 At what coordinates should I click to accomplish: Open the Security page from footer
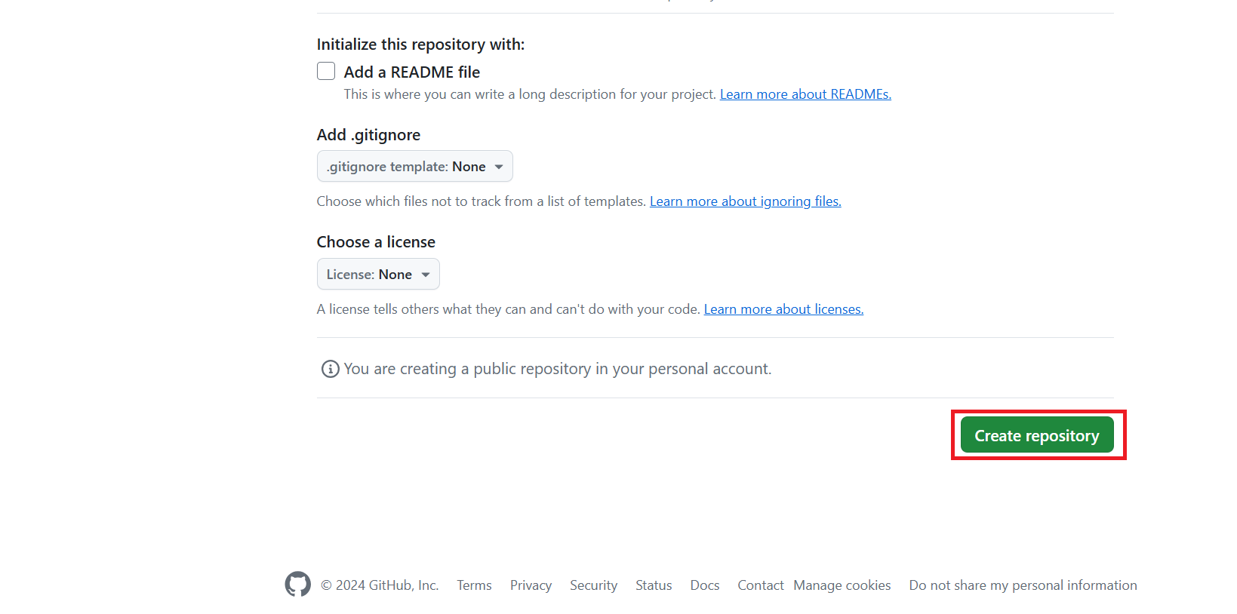point(593,585)
